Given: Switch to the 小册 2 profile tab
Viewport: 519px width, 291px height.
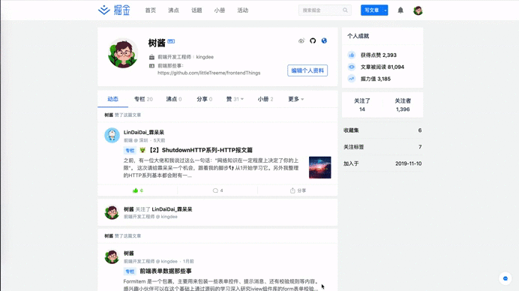Looking at the screenshot, I should pos(265,99).
